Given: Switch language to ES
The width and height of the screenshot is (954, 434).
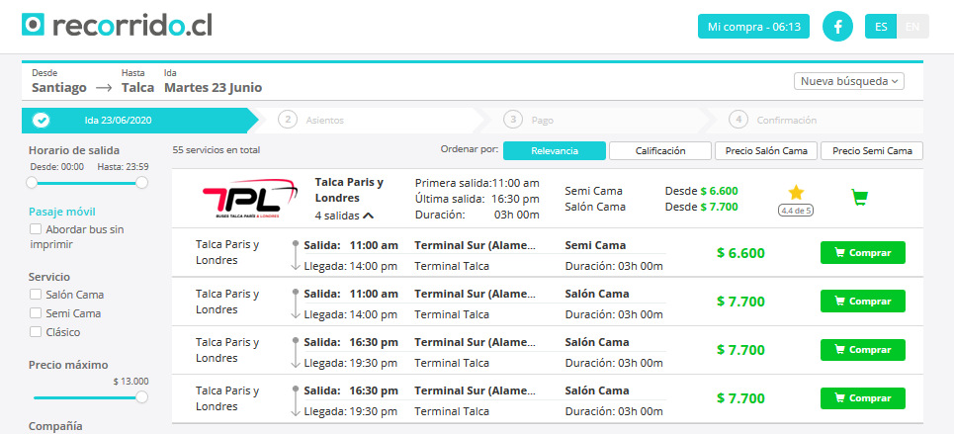Looking at the screenshot, I should 881,27.
